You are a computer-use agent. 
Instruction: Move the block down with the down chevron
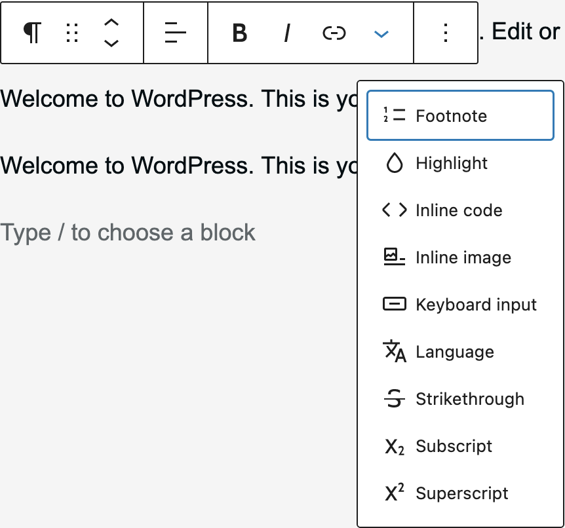(x=111, y=43)
